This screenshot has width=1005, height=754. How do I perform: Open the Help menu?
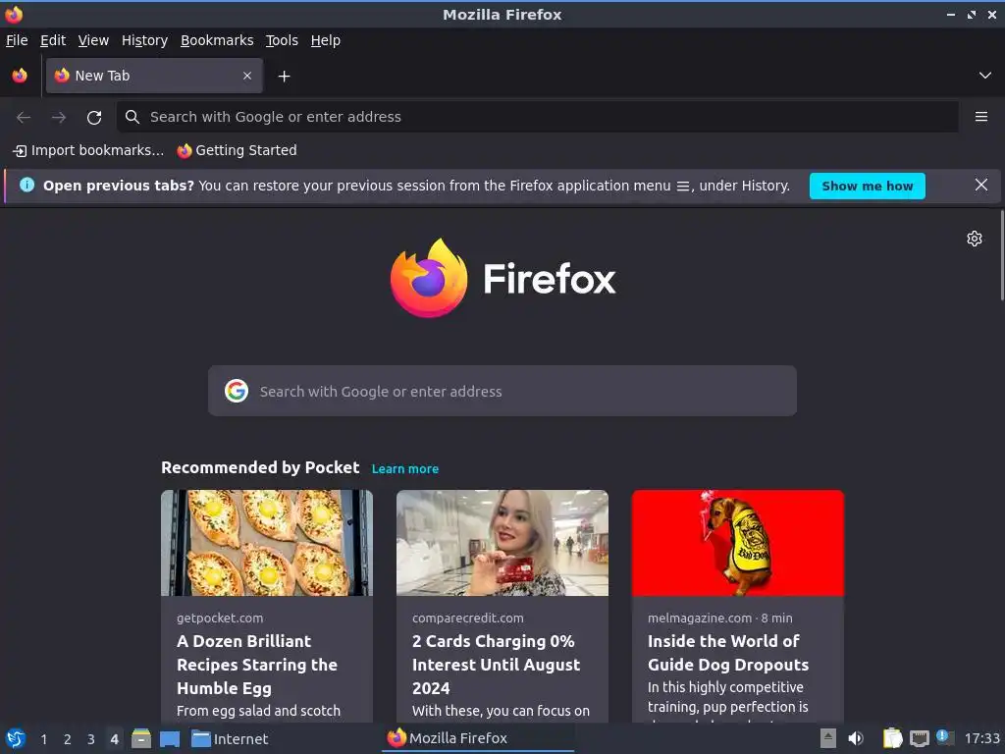point(326,40)
